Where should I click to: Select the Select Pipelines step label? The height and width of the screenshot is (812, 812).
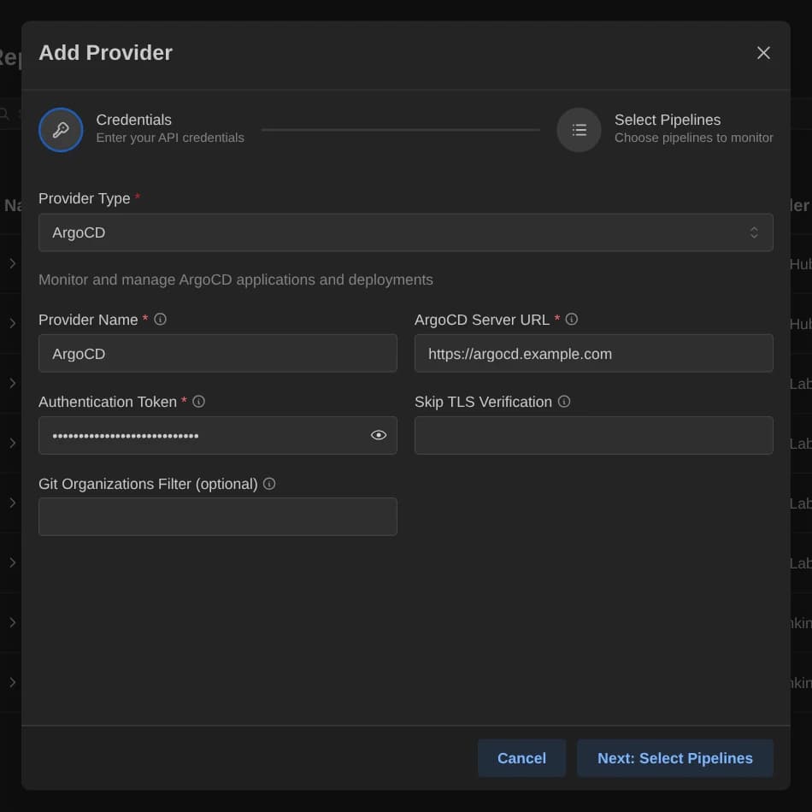[667, 120]
